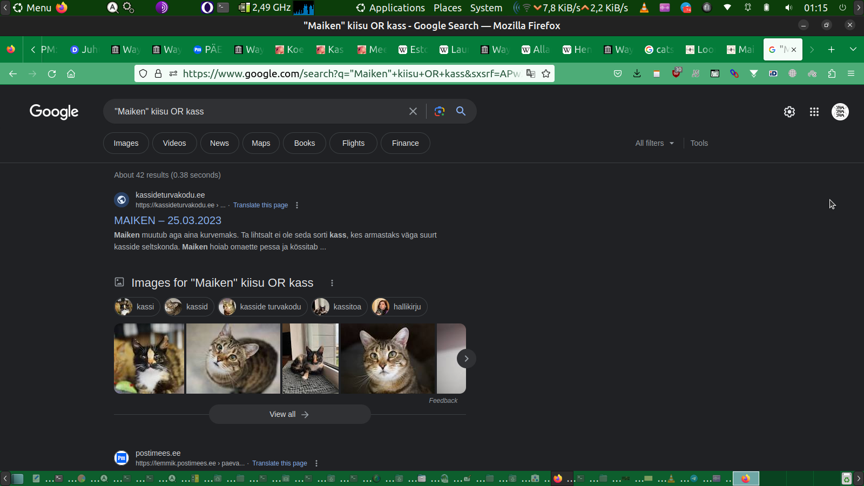Switch to the Books search tab
Screen dimensions: 864x486
point(305,143)
